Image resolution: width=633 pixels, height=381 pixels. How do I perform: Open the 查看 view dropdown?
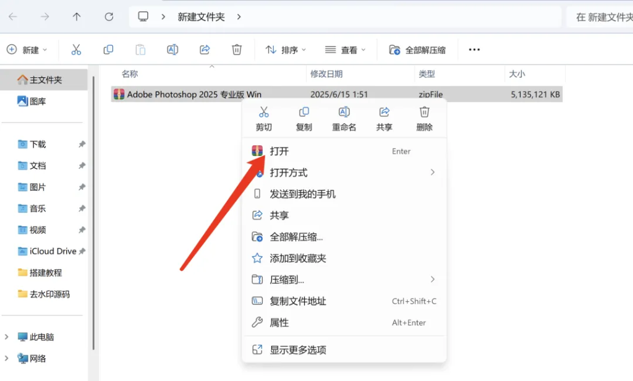click(x=345, y=49)
